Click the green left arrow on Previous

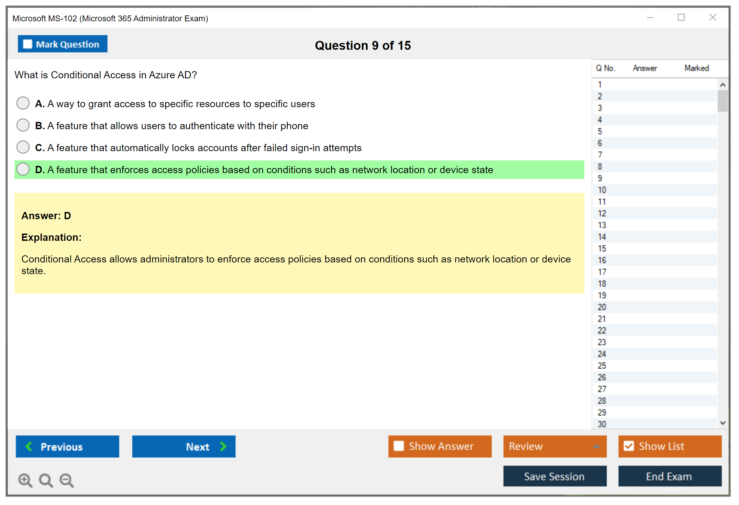click(x=29, y=446)
